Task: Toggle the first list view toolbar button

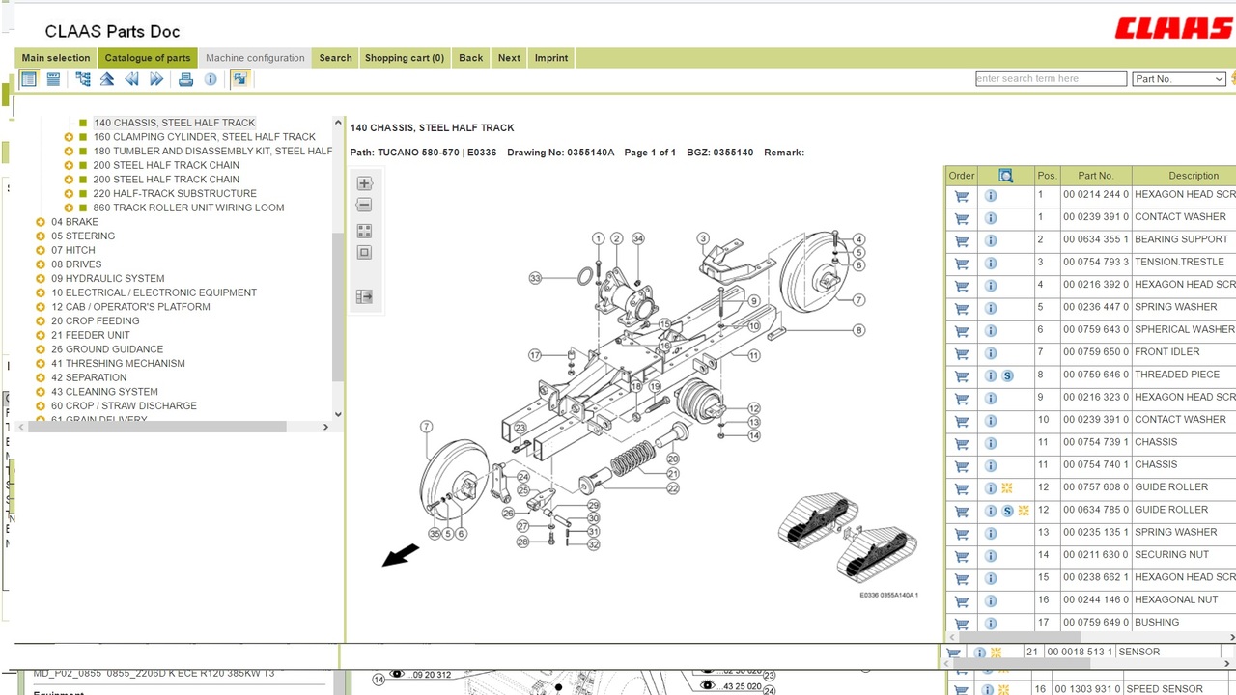Action: 29,79
